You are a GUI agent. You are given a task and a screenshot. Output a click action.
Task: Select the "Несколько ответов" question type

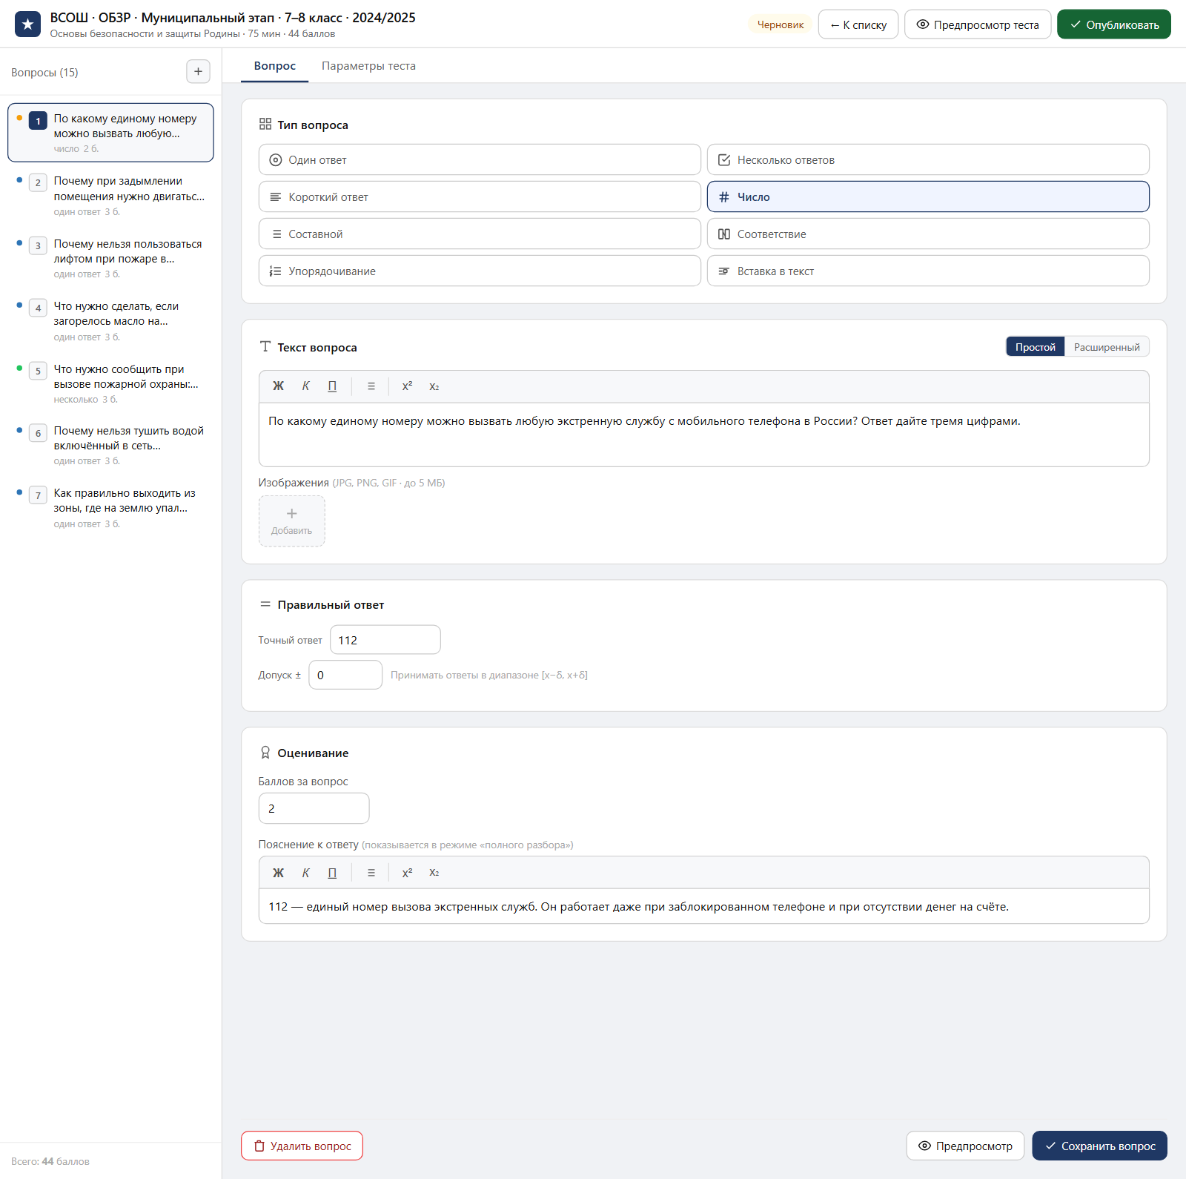click(928, 159)
